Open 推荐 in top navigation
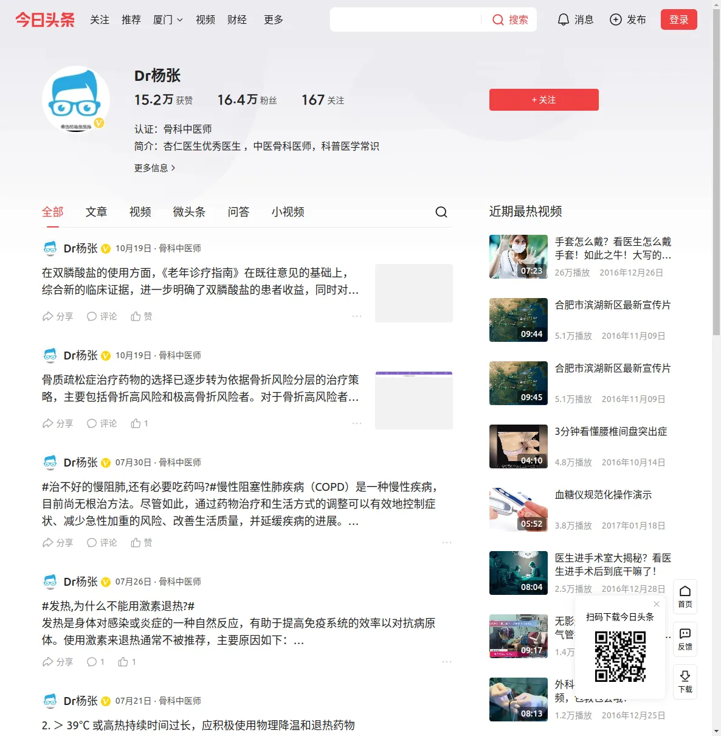 pyautogui.click(x=131, y=19)
